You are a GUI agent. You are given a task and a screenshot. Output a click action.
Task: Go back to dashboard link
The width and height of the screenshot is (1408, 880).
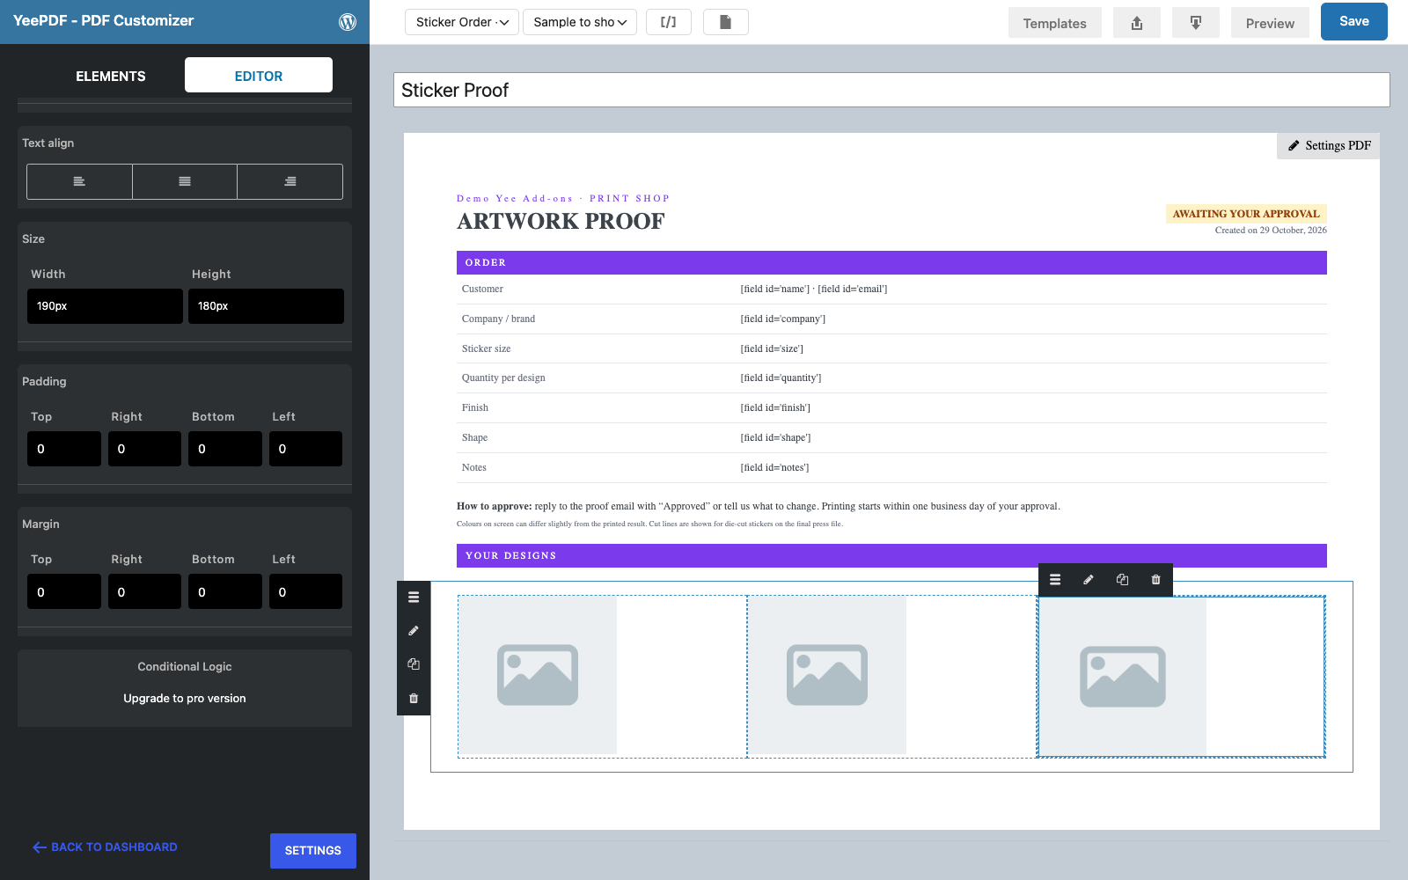point(106,847)
